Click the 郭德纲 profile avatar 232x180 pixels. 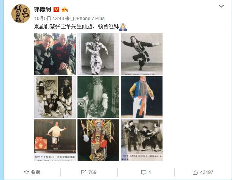tap(21, 14)
